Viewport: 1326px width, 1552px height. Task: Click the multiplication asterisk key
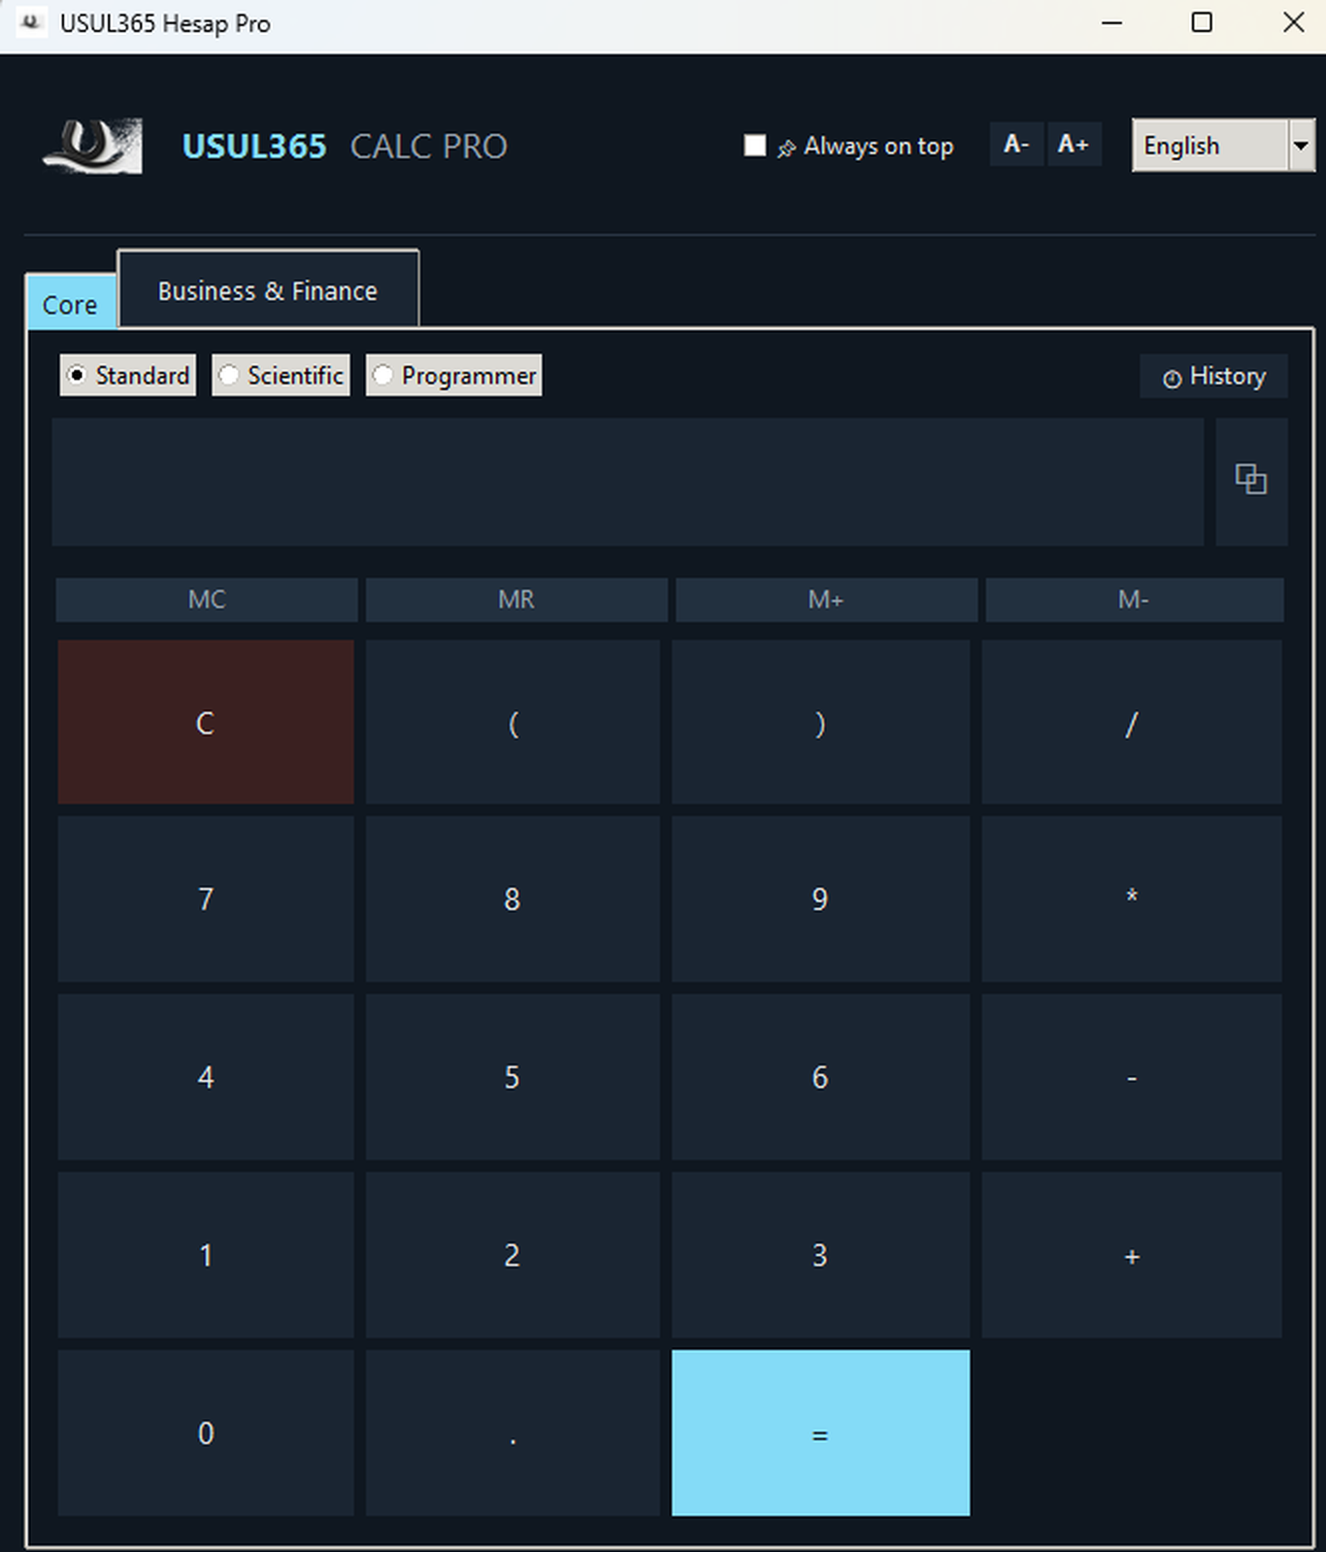(1132, 899)
